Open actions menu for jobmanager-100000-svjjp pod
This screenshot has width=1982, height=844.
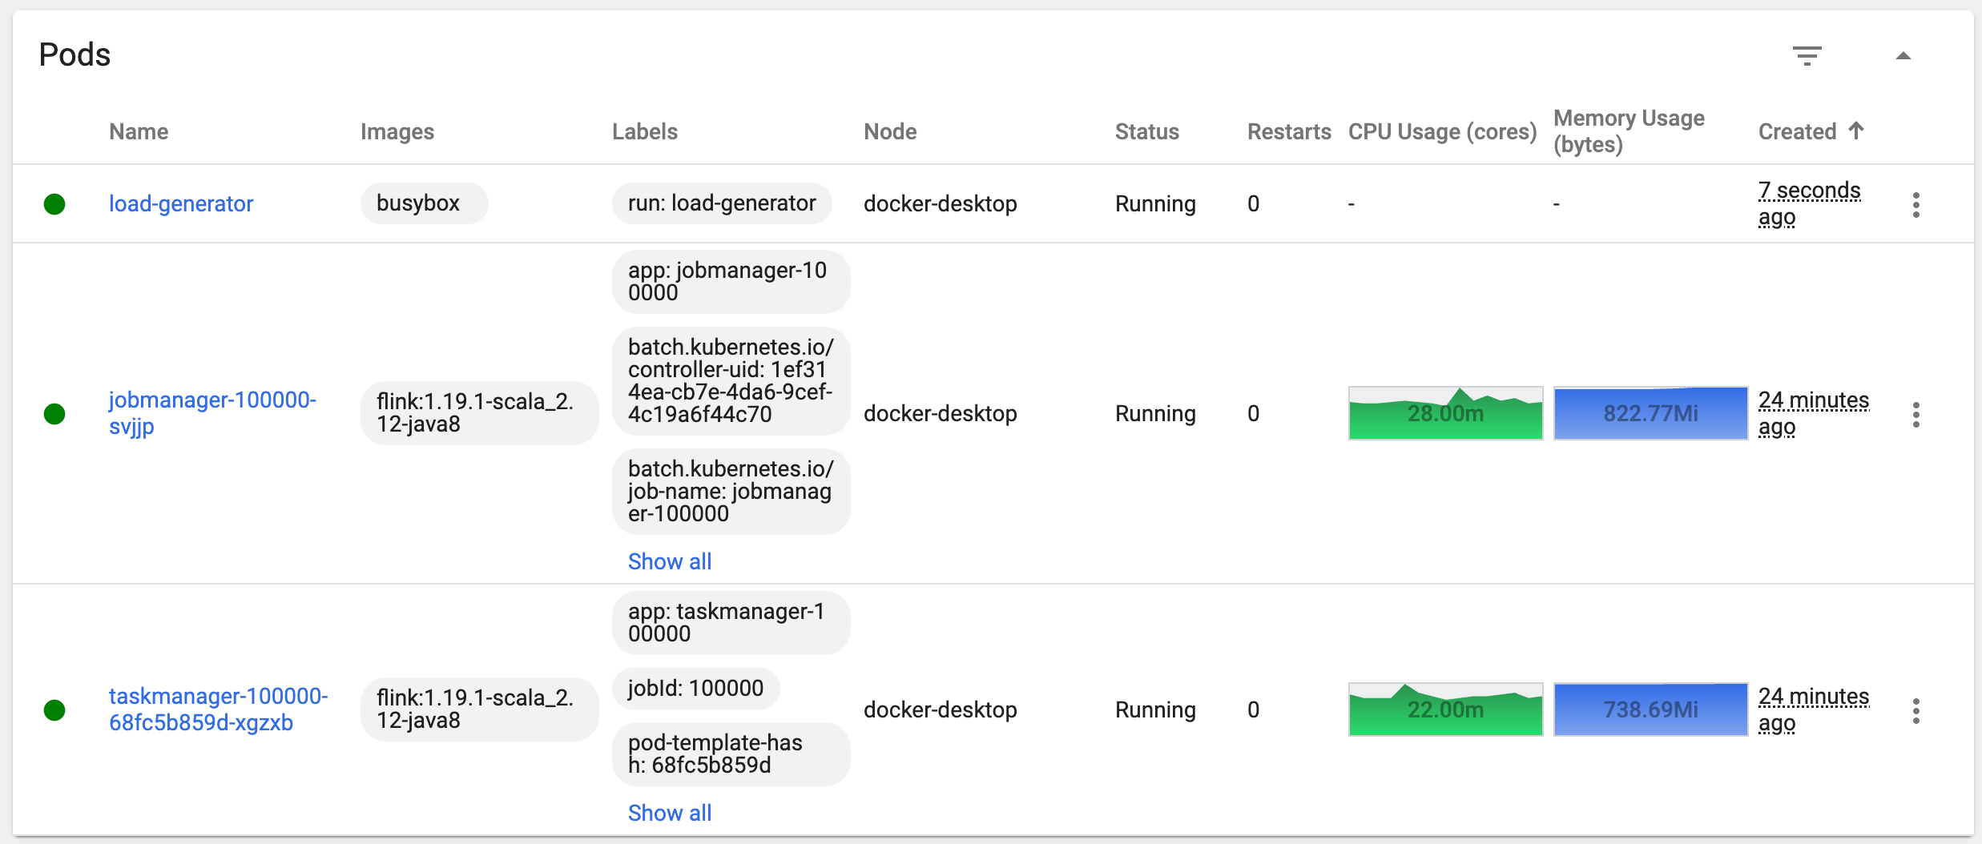click(x=1916, y=415)
